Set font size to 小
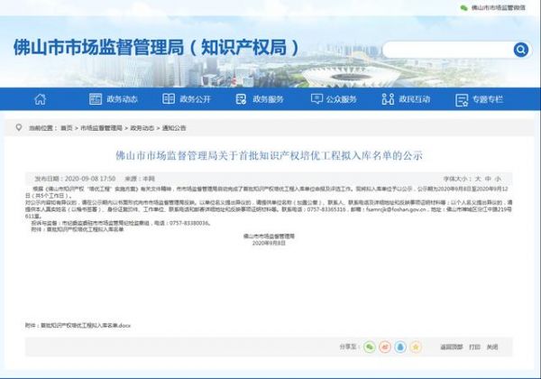The width and height of the screenshot is (541, 379). pos(498,179)
